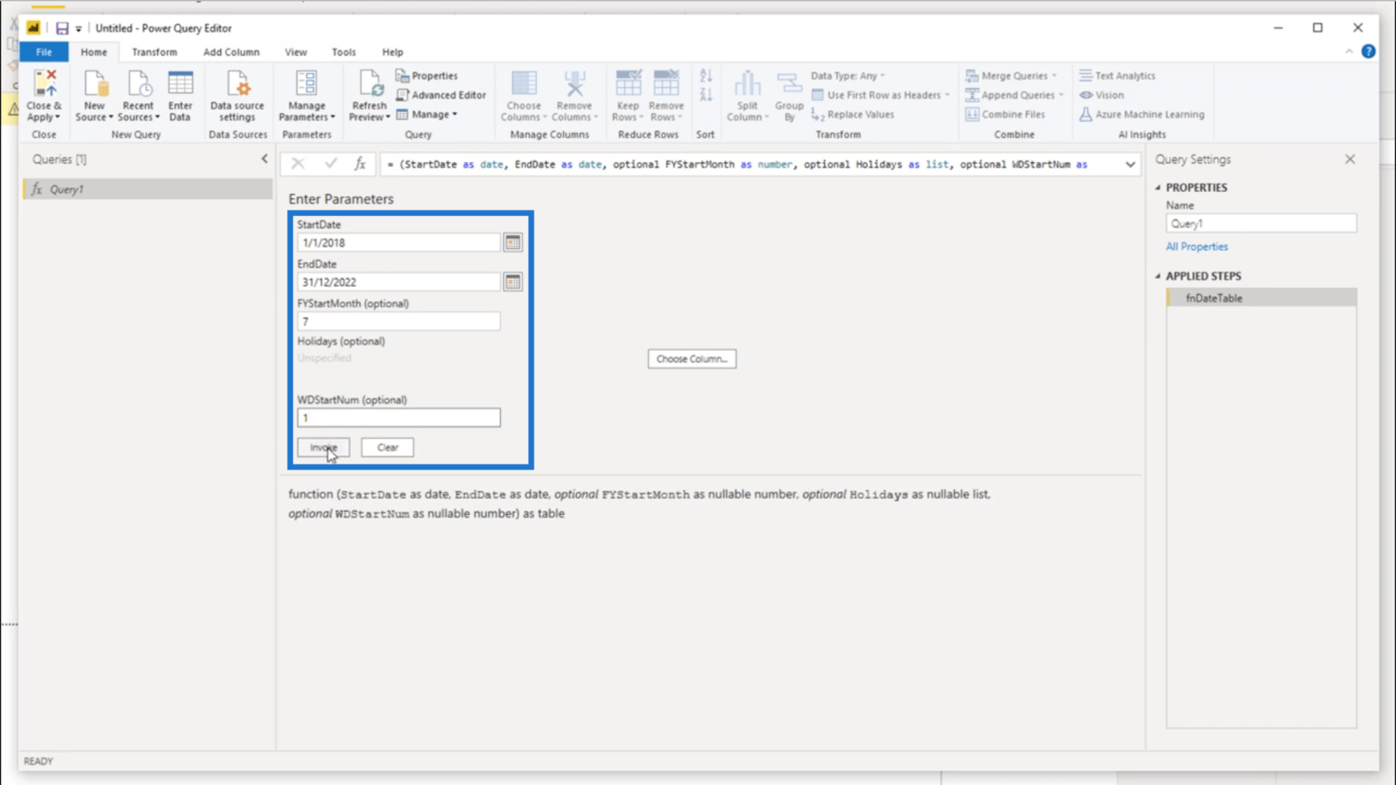Cancel formula edit with X icon
Viewport: 1396px width, 785px height.
297,164
